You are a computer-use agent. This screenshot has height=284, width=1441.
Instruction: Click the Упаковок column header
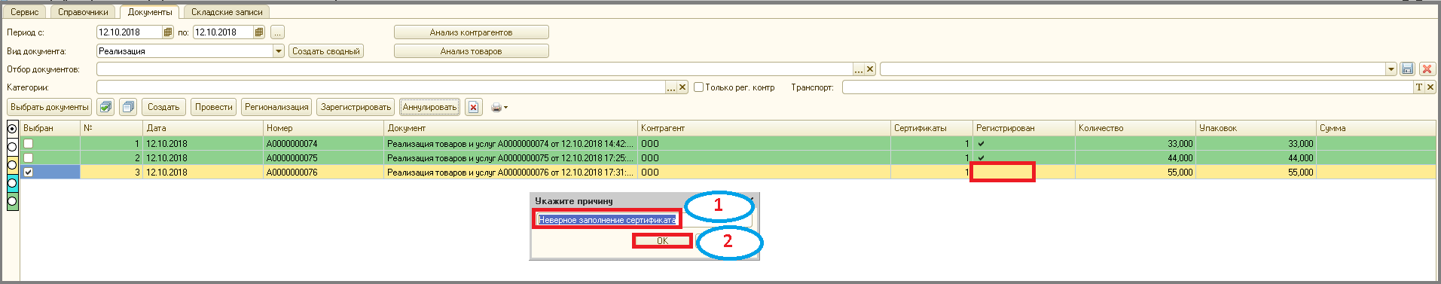tap(1256, 128)
